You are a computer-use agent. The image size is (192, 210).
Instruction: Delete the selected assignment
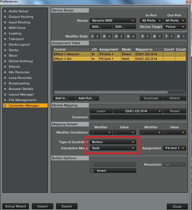pyautogui.click(x=175, y=98)
